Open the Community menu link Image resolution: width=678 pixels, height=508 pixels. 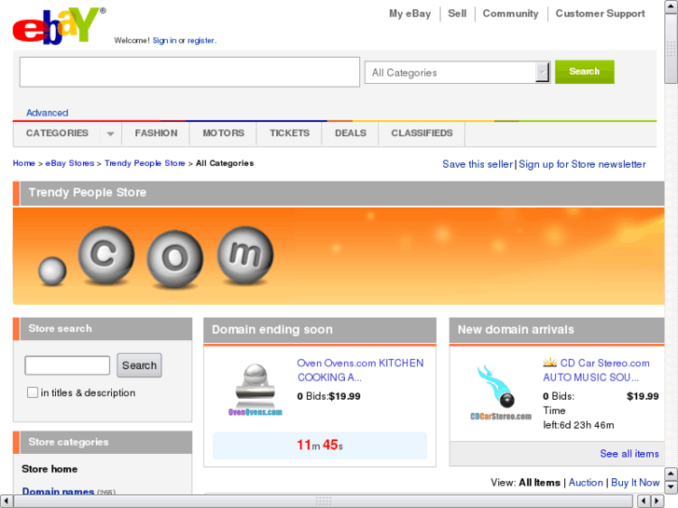pos(511,14)
